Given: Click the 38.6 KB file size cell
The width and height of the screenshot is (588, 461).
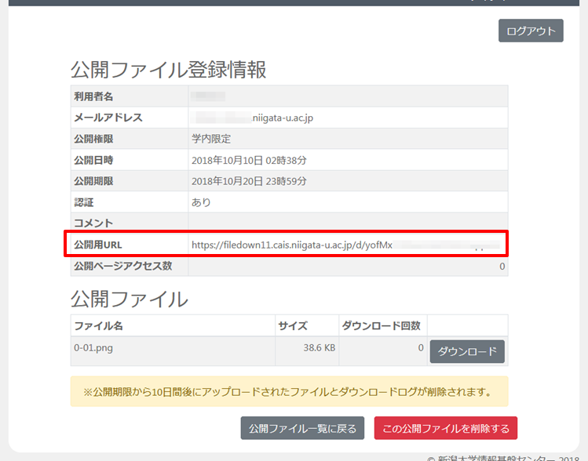Looking at the screenshot, I should [x=320, y=347].
